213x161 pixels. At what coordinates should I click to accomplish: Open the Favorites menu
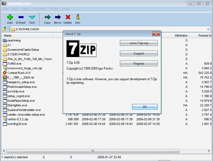click(x=39, y=9)
